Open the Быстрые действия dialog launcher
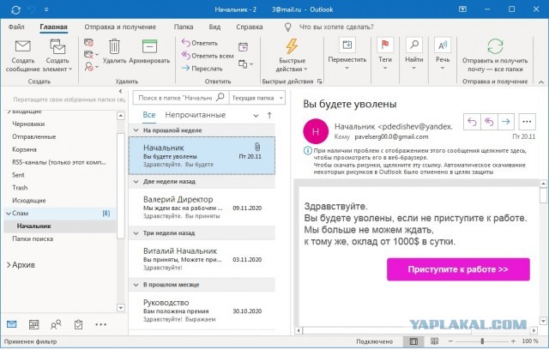 coord(319,81)
